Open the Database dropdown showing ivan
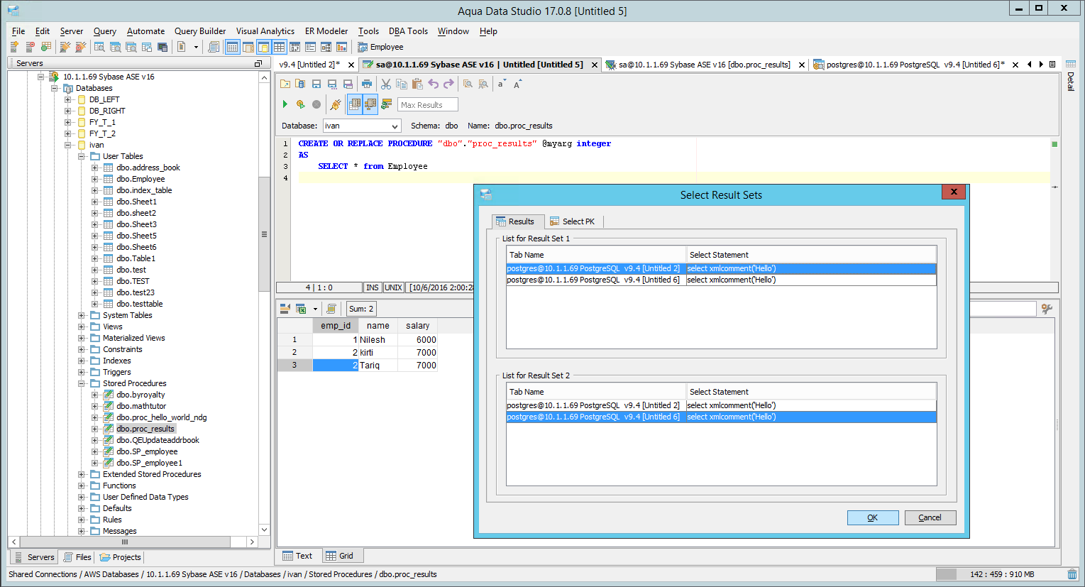This screenshot has width=1085, height=587. (x=362, y=126)
